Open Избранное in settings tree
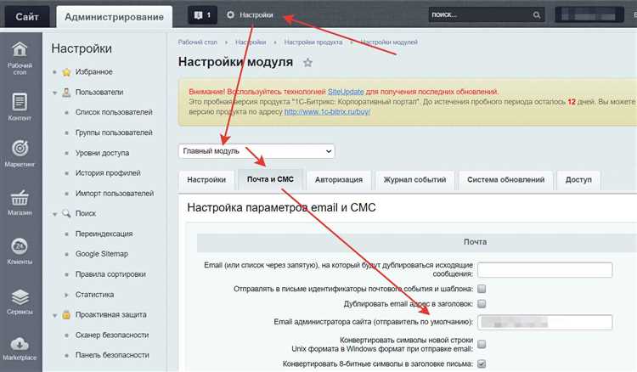The height and width of the screenshot is (372, 637). click(x=93, y=72)
